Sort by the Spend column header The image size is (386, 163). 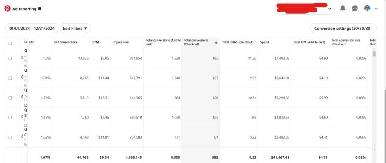(x=265, y=42)
